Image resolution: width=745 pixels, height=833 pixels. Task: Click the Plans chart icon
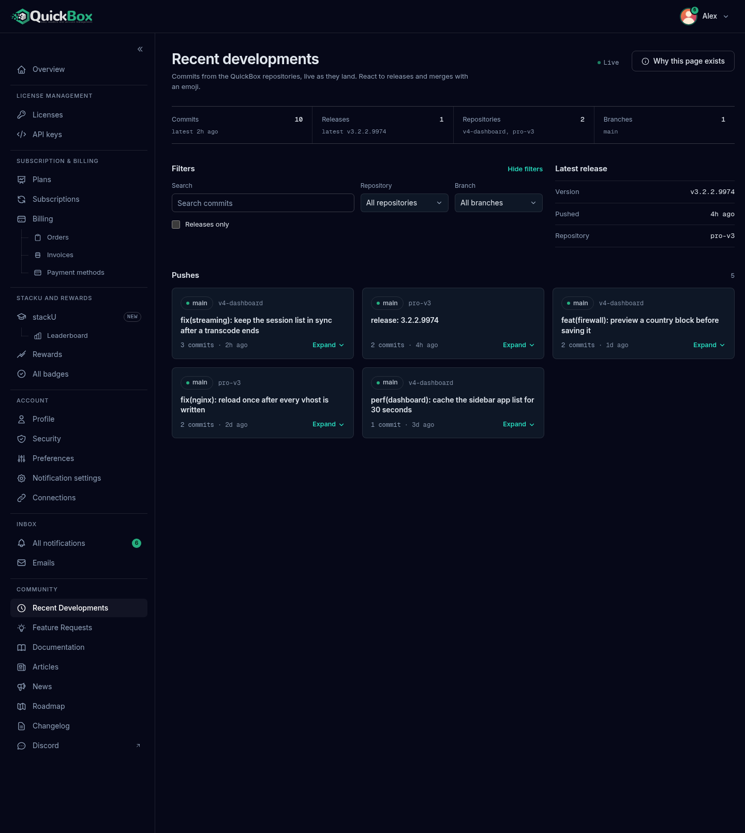pyautogui.click(x=21, y=180)
